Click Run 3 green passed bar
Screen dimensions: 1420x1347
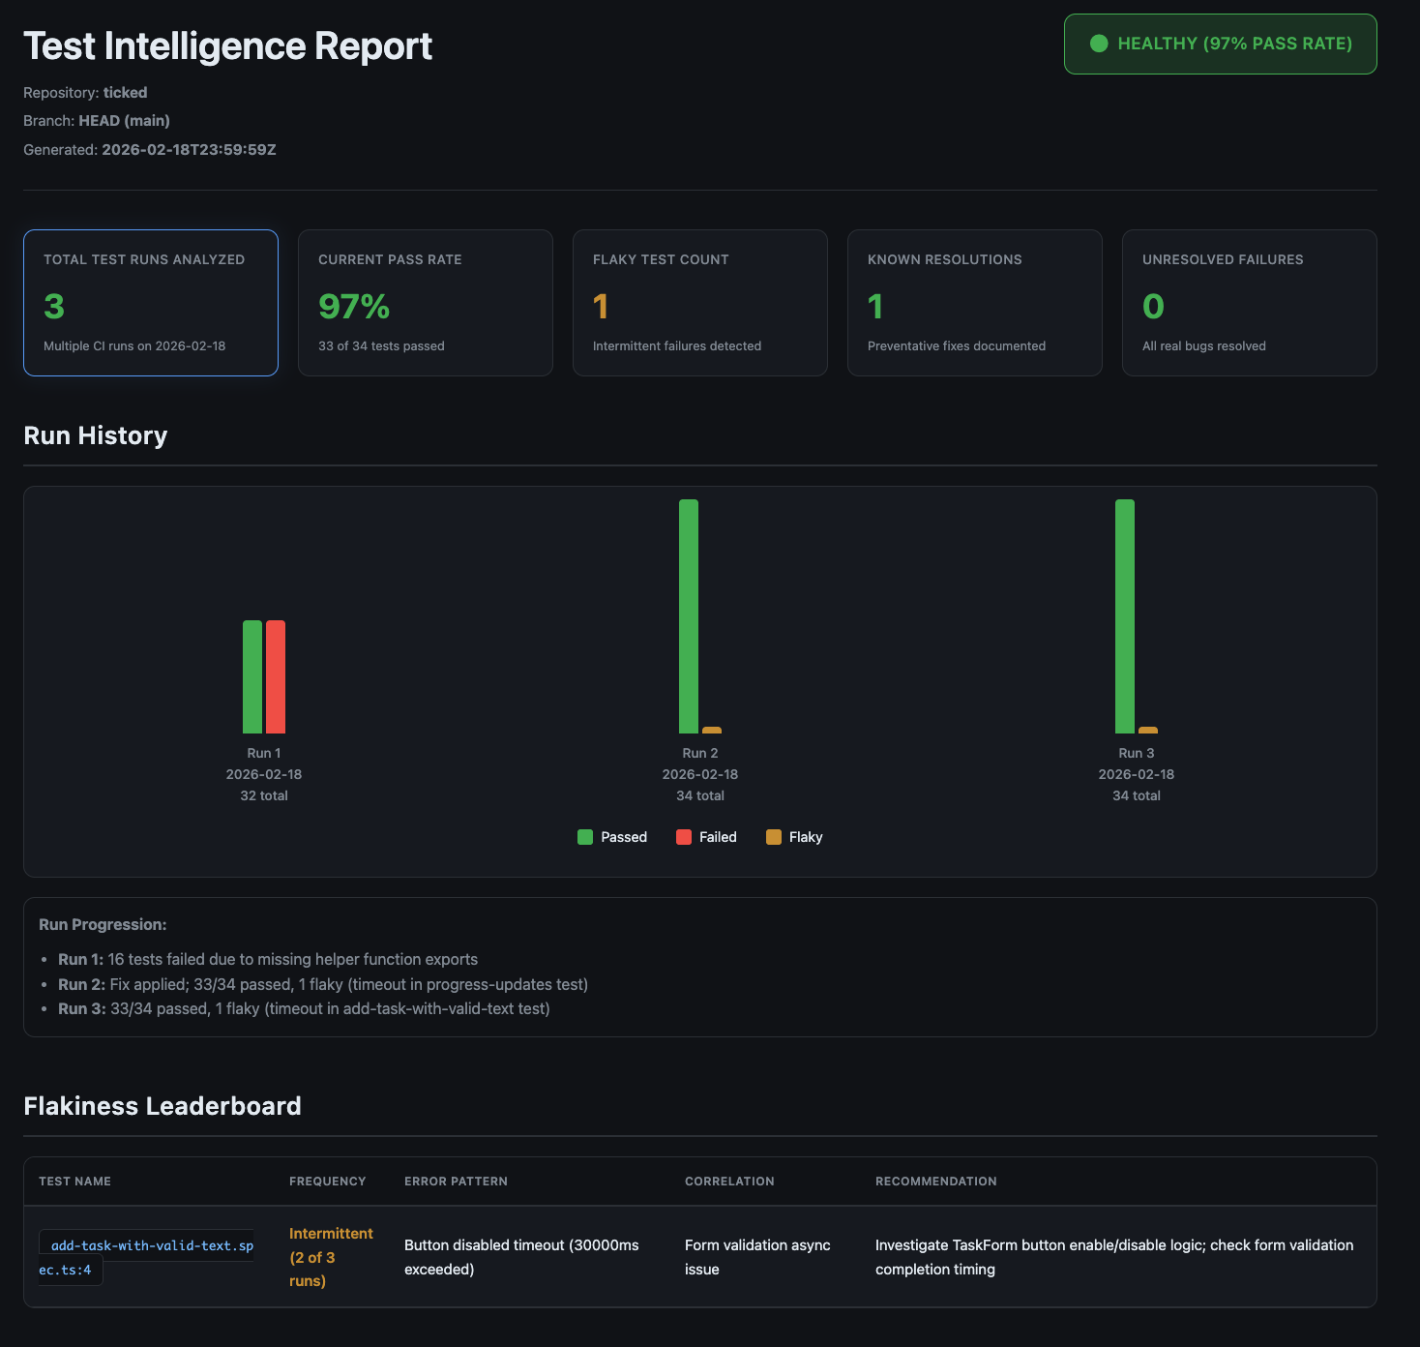pyautogui.click(x=1125, y=616)
